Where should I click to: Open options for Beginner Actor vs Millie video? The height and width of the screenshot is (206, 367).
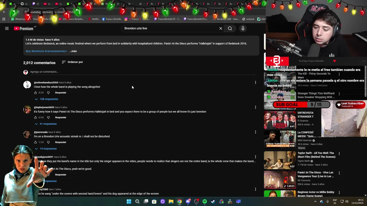point(339,193)
